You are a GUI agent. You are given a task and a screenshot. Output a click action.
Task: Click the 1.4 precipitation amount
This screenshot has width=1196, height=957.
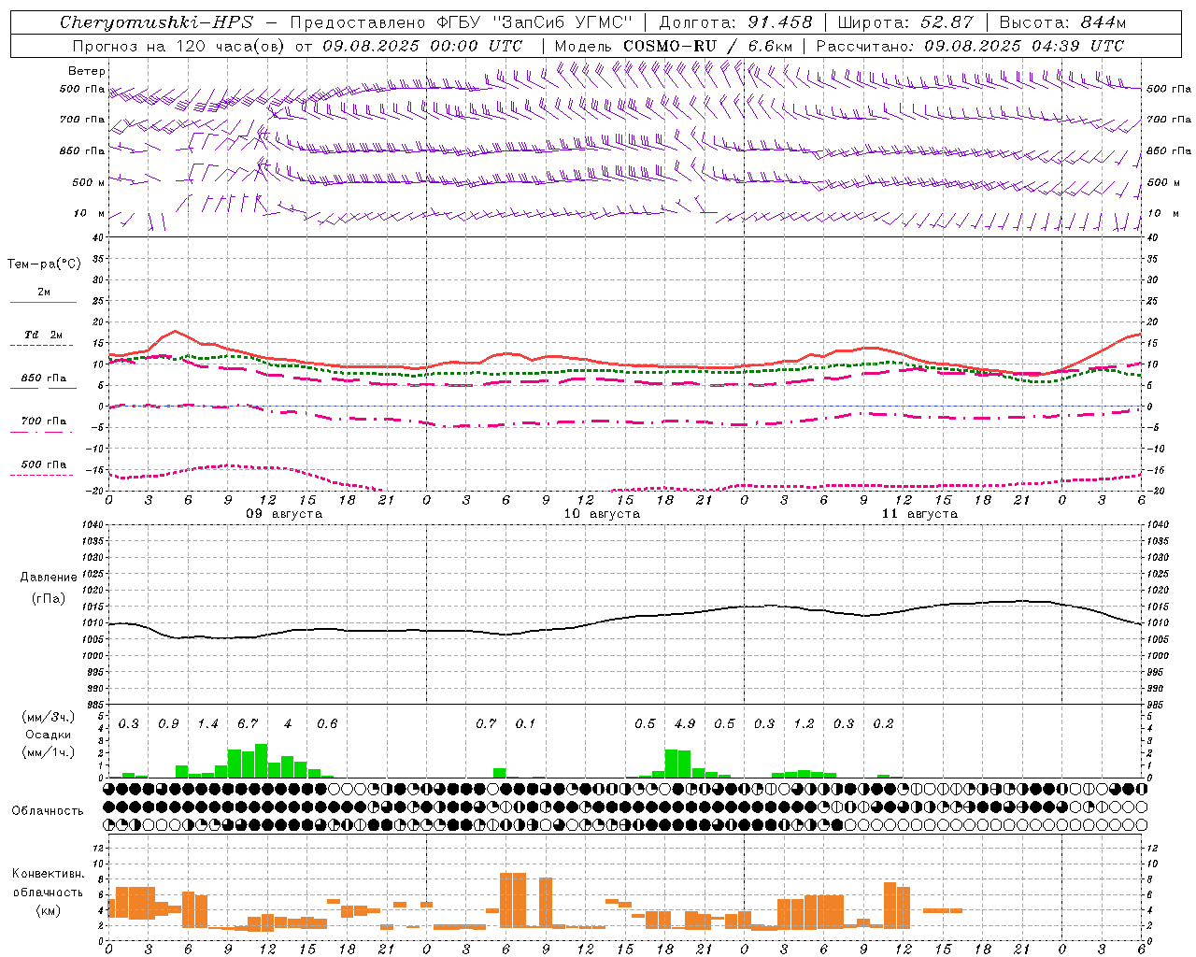pos(207,724)
